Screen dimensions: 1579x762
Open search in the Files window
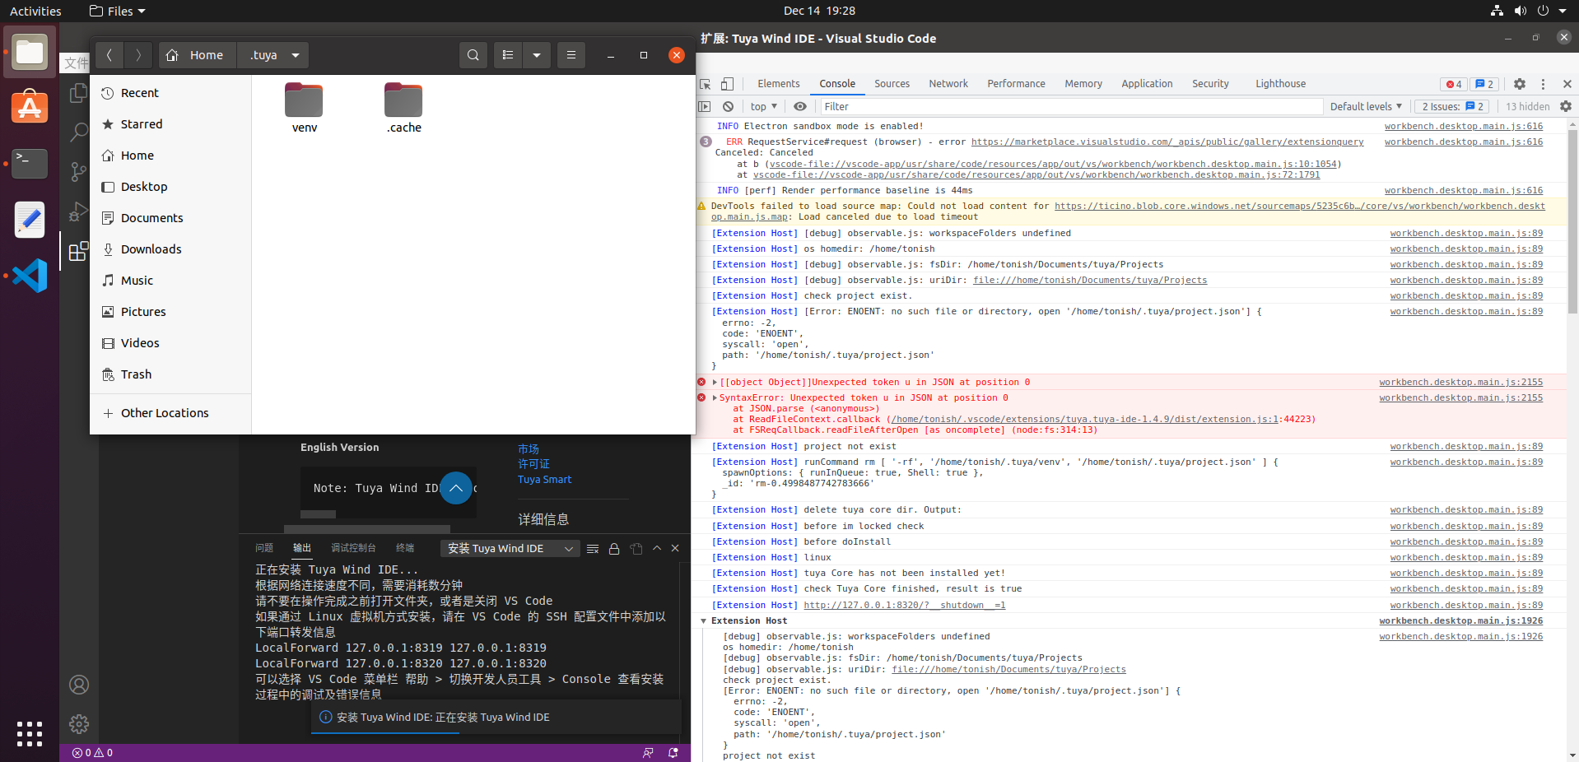(473, 55)
